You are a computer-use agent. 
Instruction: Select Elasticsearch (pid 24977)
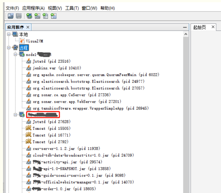coord(89,82)
